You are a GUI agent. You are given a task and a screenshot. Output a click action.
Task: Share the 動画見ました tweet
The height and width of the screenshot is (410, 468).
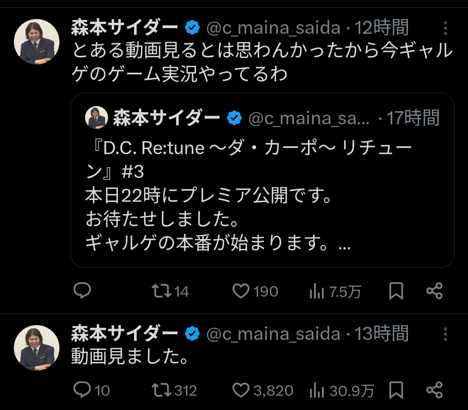coord(434,390)
